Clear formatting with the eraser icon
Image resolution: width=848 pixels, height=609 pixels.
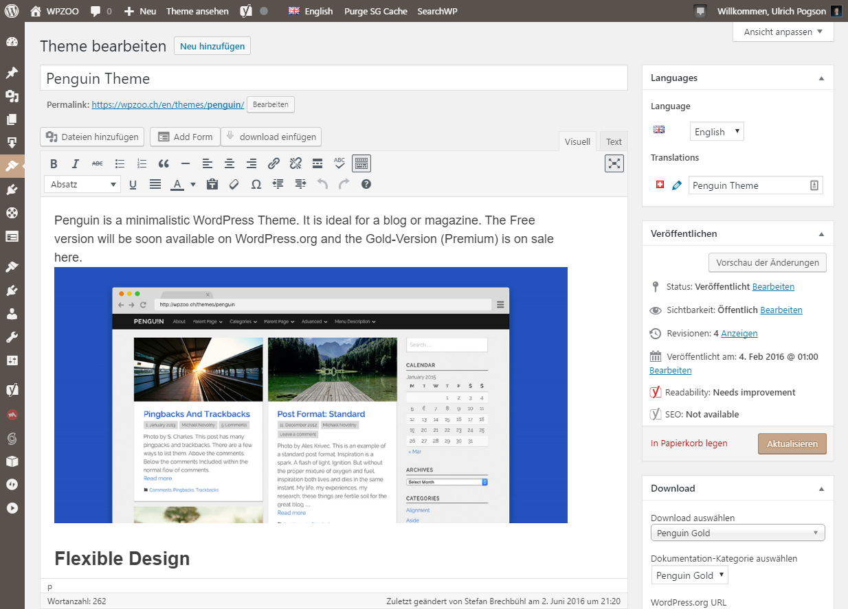(234, 184)
